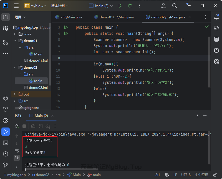222x179 pixels.
Task: Open the Problems tool window
Action: (x=6, y=154)
